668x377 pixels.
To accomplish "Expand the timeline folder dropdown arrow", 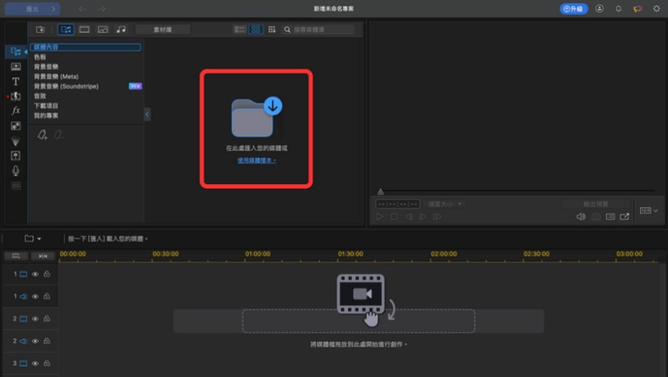I will (39, 239).
